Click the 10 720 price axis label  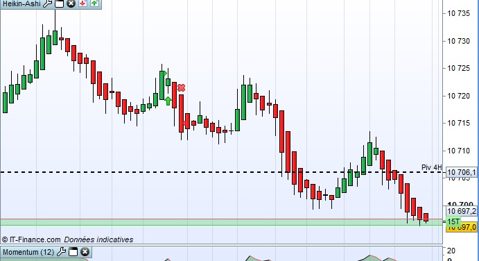(x=458, y=96)
